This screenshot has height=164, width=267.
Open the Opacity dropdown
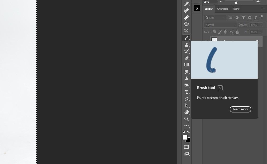pyautogui.click(x=260, y=24)
